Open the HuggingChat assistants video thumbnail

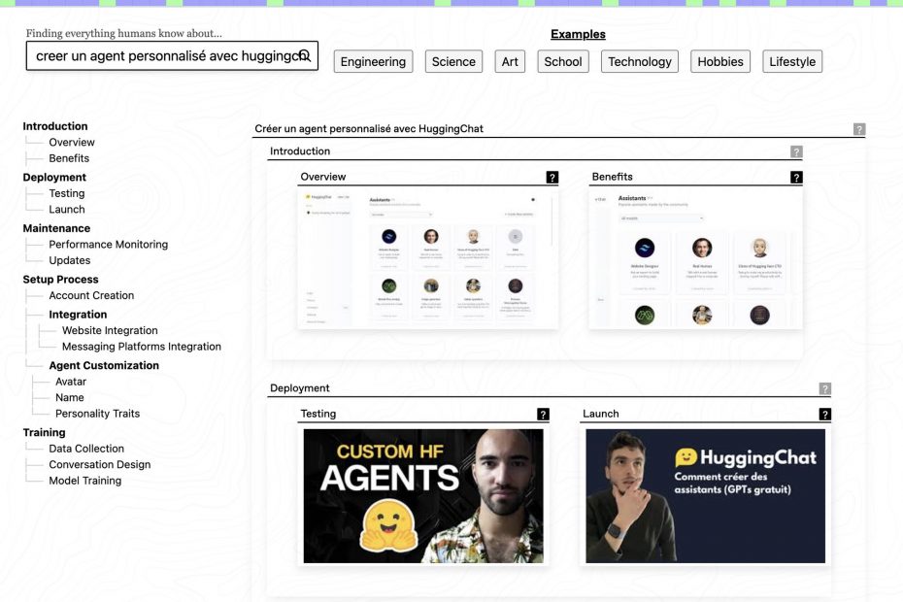705,495
